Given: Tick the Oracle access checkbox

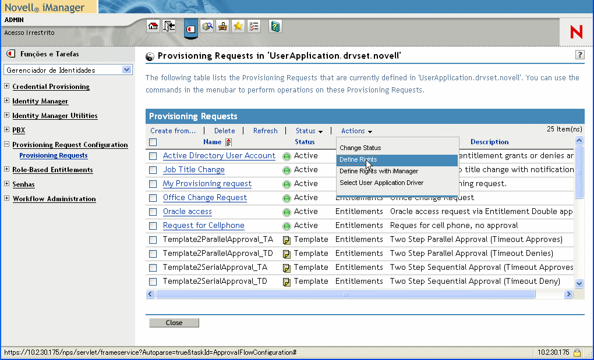Looking at the screenshot, I should click(x=153, y=212).
